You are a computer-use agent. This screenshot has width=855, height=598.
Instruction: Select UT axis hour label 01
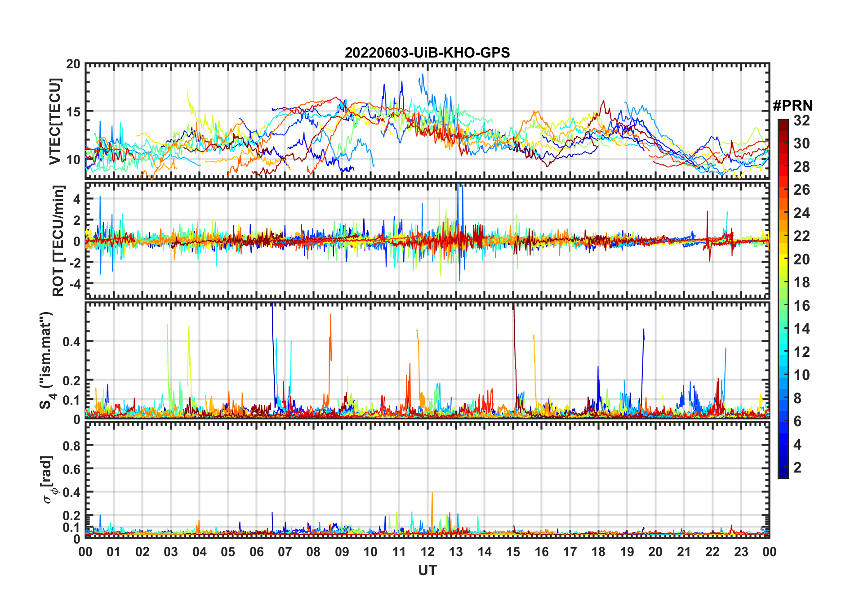(114, 552)
